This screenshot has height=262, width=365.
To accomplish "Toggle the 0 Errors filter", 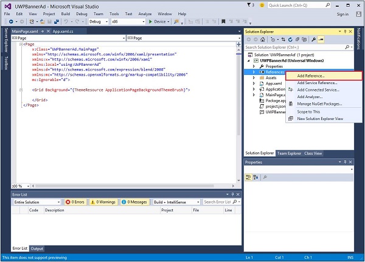I will point(74,202).
